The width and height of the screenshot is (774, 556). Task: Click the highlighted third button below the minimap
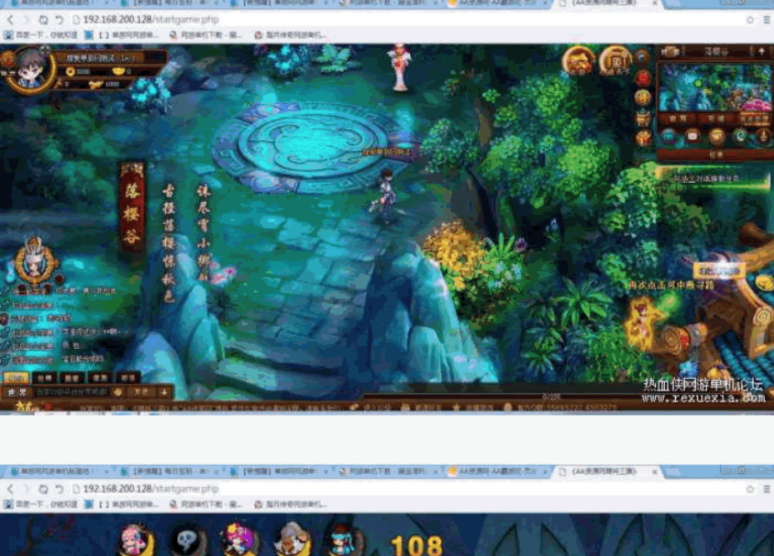754,118
